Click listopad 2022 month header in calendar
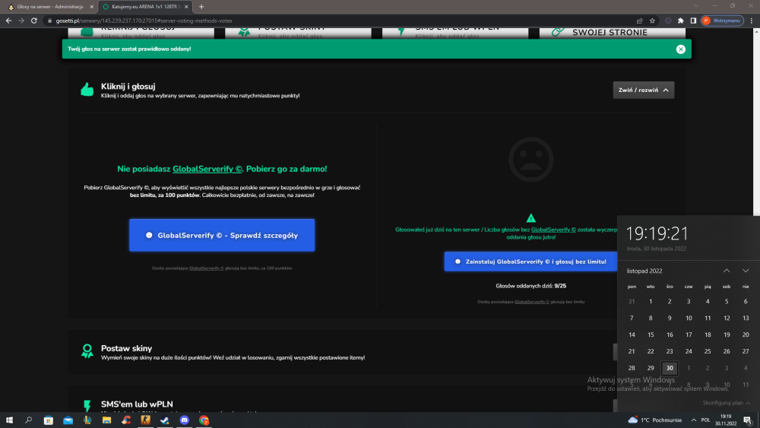The image size is (760, 428). click(x=644, y=271)
